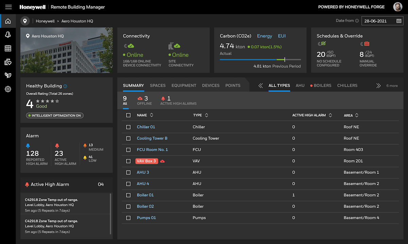Click Aero Houston HQ pin on the photo
408x244 pixels.
point(28,36)
